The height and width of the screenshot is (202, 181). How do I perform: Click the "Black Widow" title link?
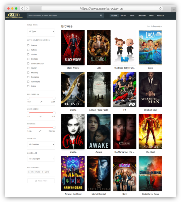(x=73, y=68)
